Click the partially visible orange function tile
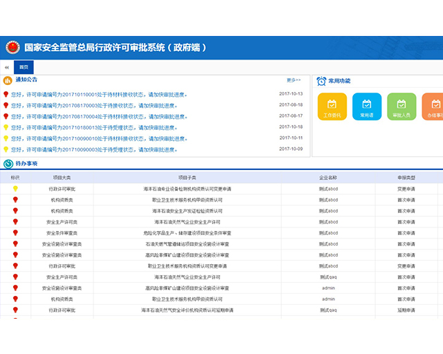 point(433,106)
